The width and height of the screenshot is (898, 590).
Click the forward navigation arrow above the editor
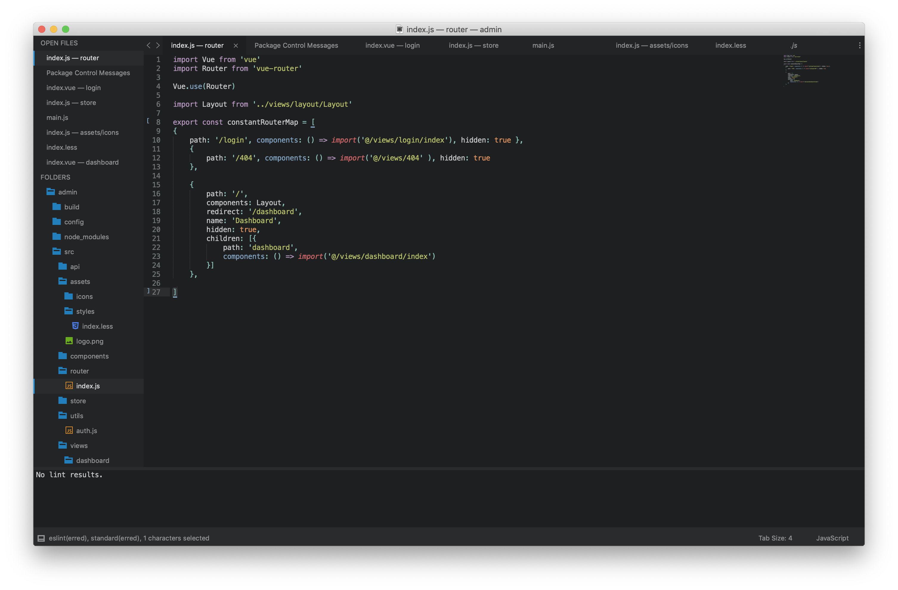pos(158,45)
